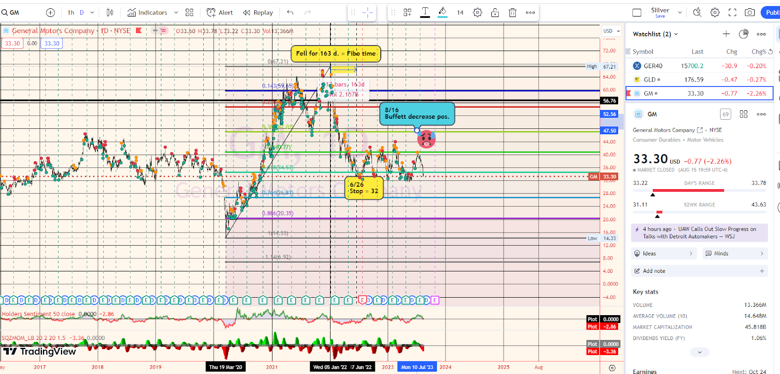Read the UAW talks WSJ news headline
Screen dimensions: 780x374
[700, 232]
